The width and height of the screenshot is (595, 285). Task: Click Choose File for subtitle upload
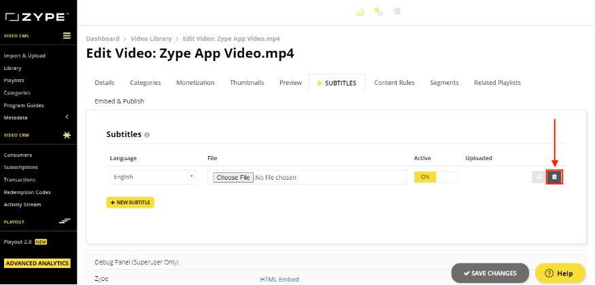[x=233, y=178]
